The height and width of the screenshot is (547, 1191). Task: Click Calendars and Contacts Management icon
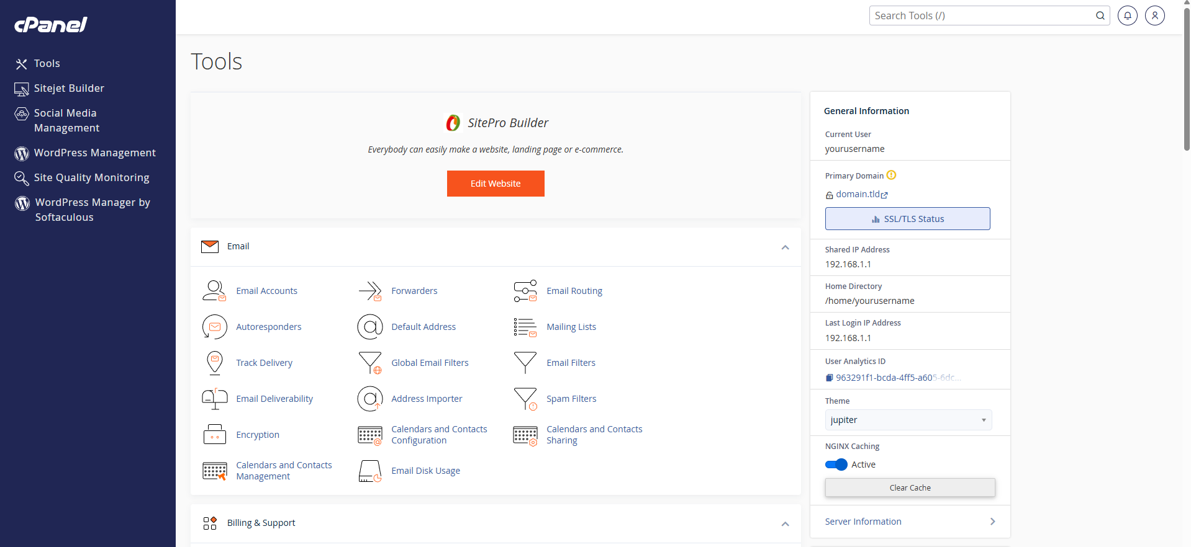(x=214, y=471)
